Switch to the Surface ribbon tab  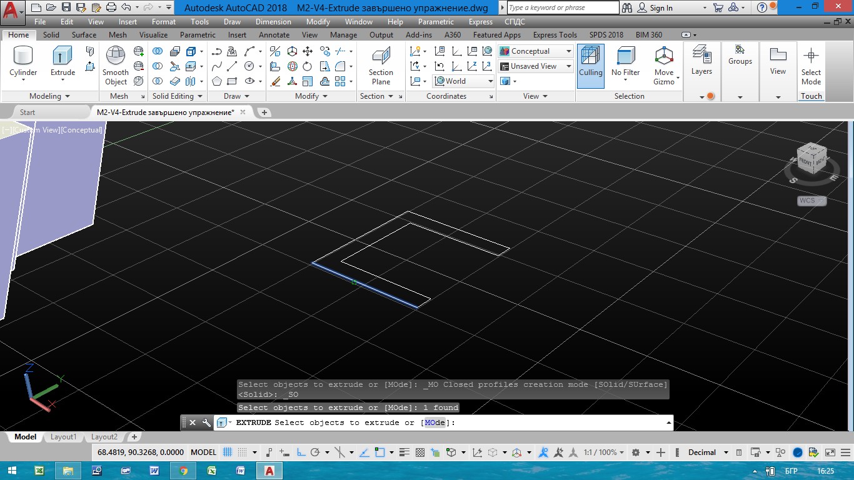click(x=84, y=35)
